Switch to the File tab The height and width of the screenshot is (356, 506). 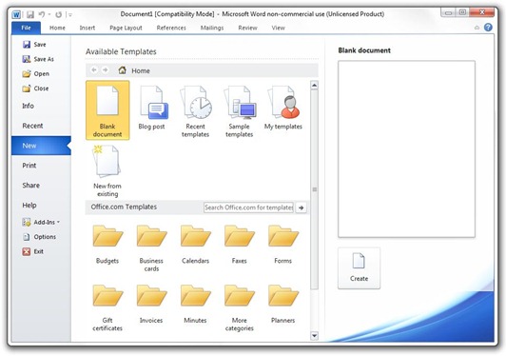click(26, 28)
